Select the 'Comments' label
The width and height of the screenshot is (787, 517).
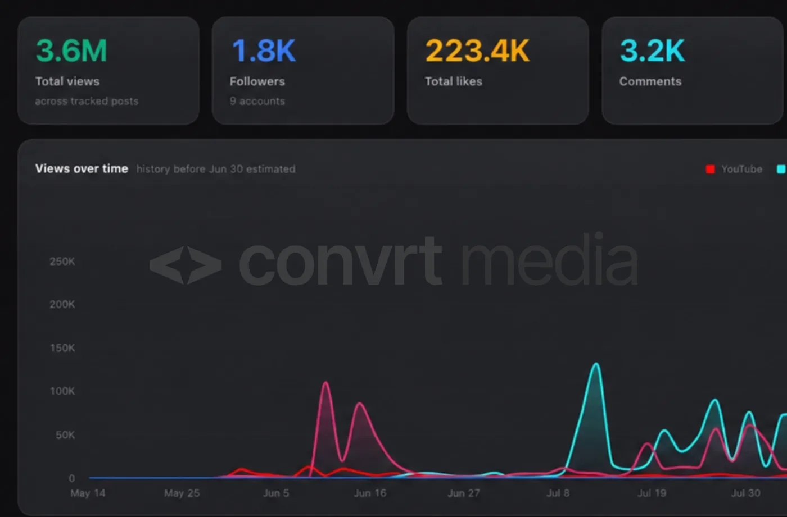650,81
